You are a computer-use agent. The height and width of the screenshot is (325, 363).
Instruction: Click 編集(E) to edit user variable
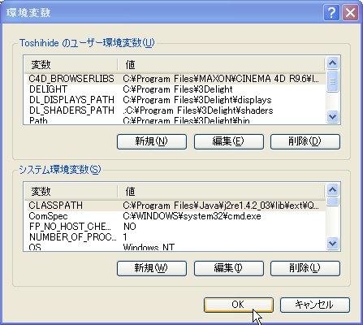[x=229, y=141]
